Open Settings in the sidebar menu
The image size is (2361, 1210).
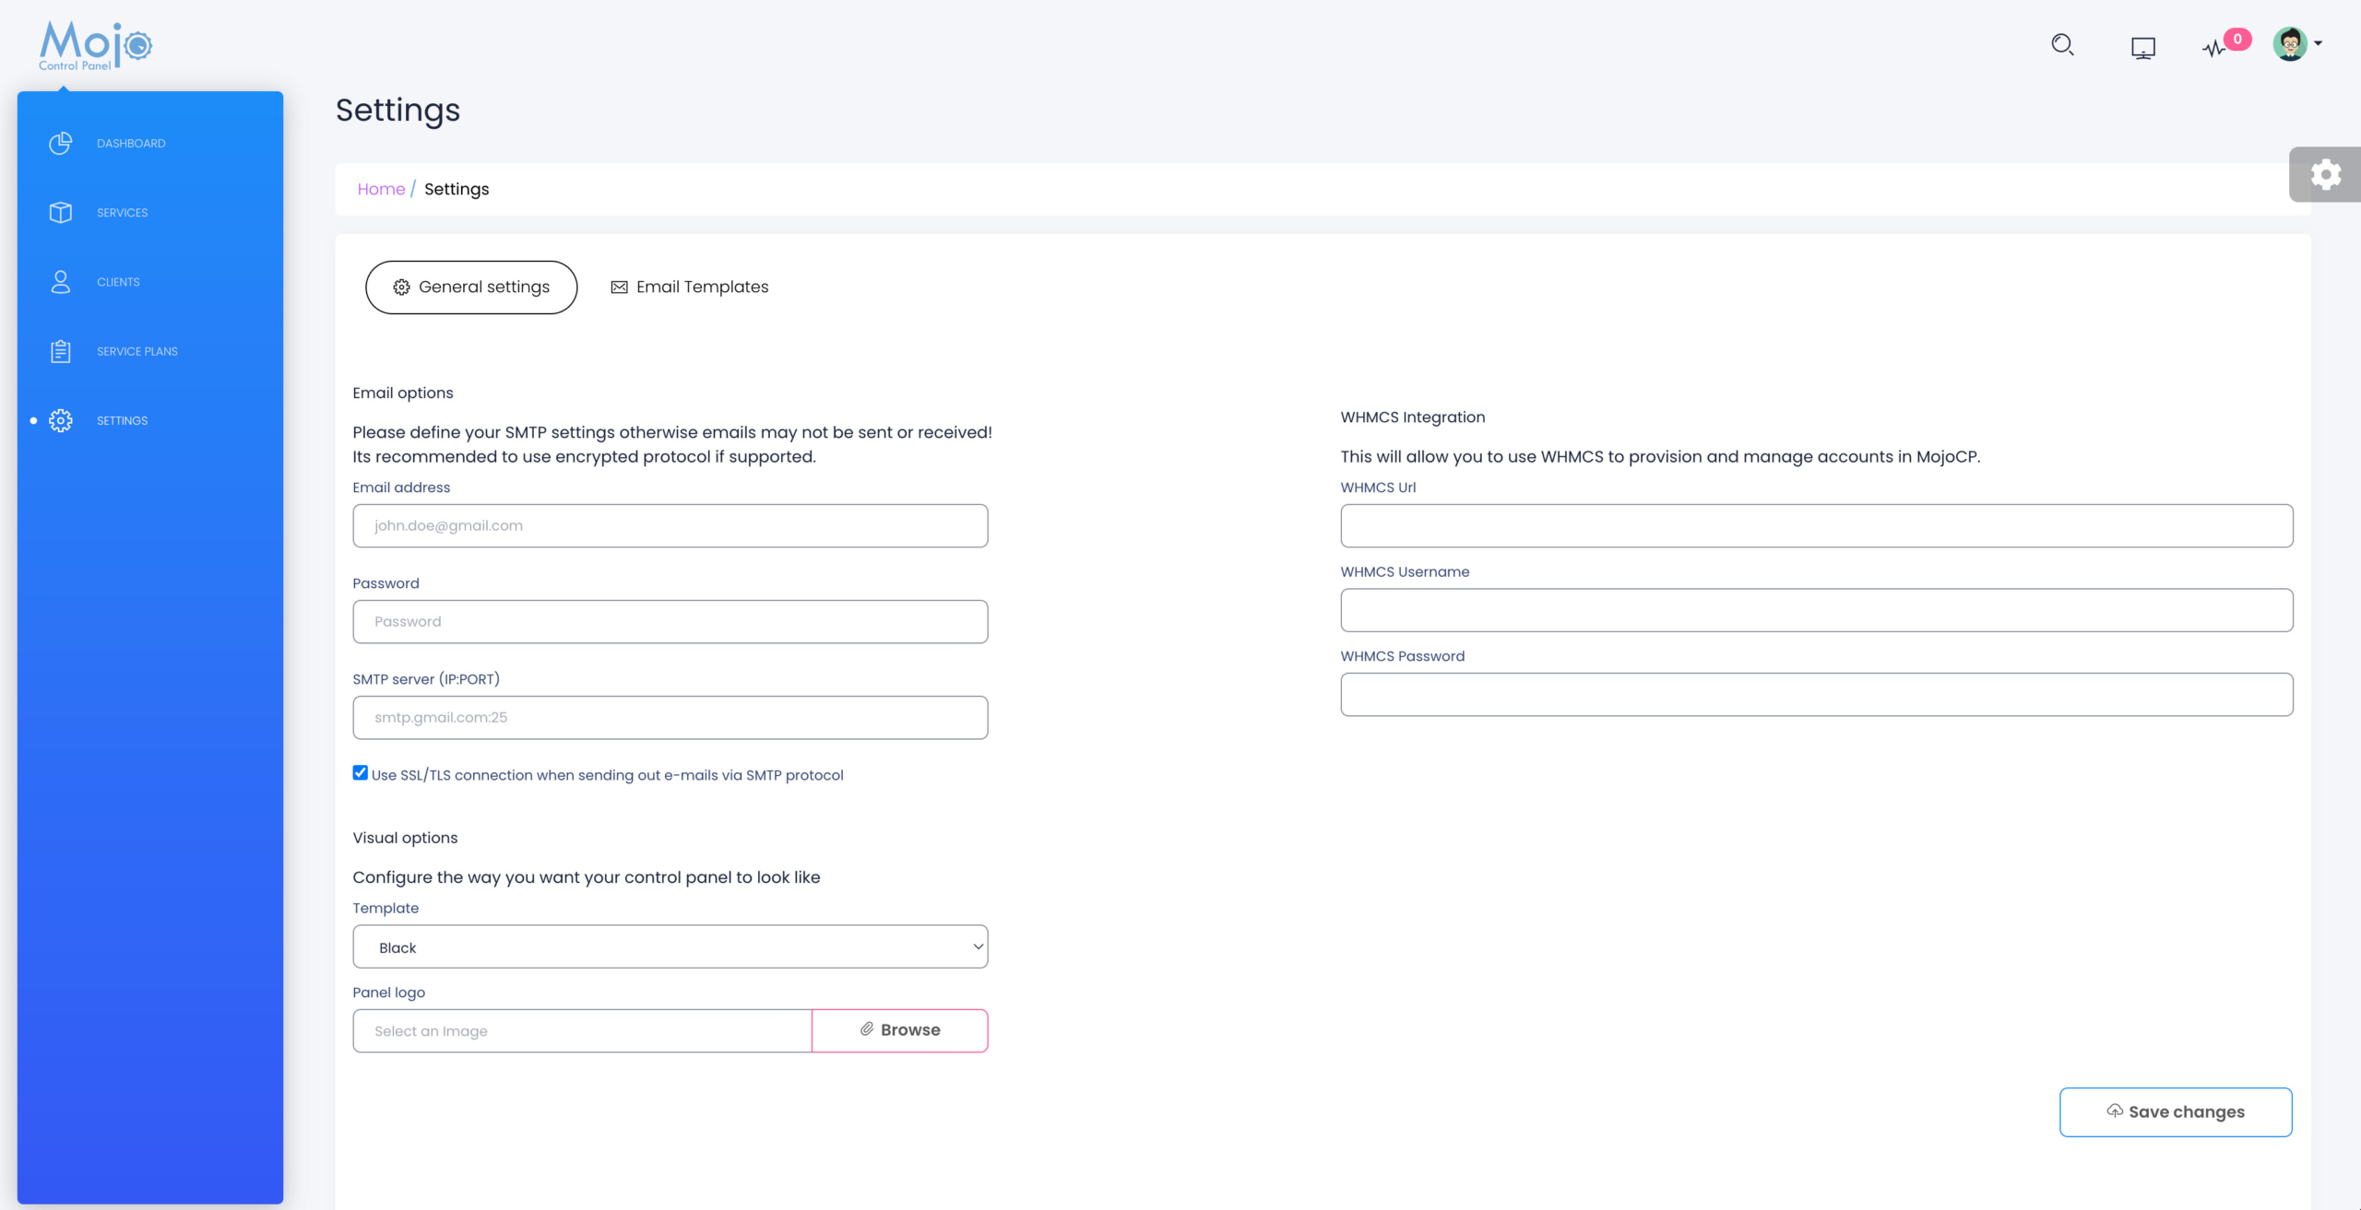point(122,420)
